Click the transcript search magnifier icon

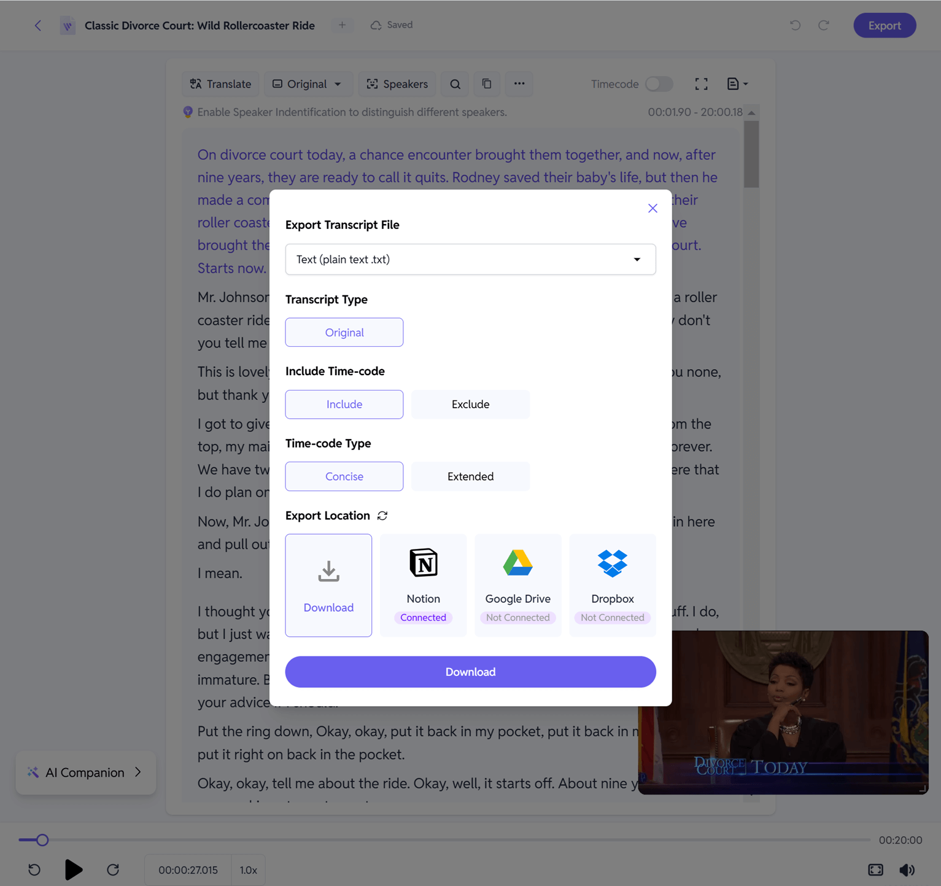455,84
